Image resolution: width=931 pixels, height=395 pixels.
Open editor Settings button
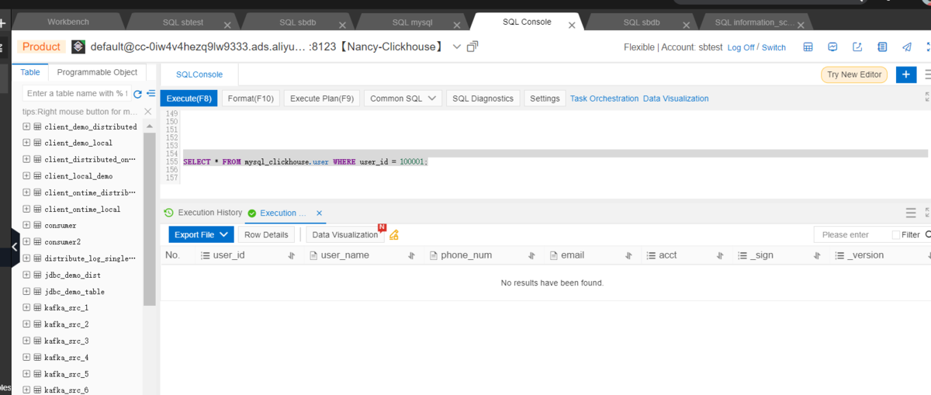click(x=545, y=99)
